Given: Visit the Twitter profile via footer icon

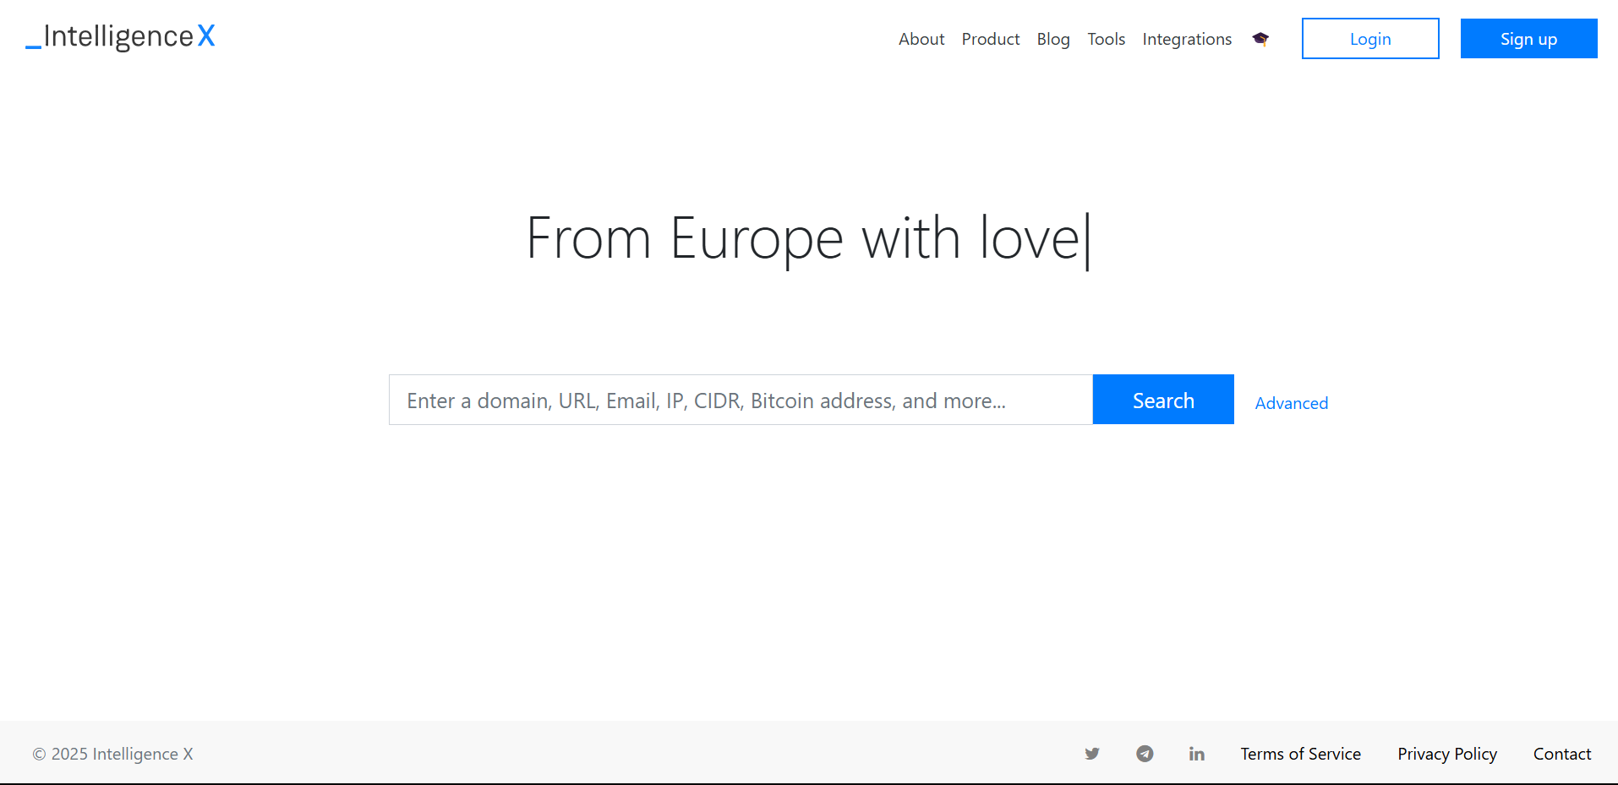Looking at the screenshot, I should click(x=1092, y=754).
